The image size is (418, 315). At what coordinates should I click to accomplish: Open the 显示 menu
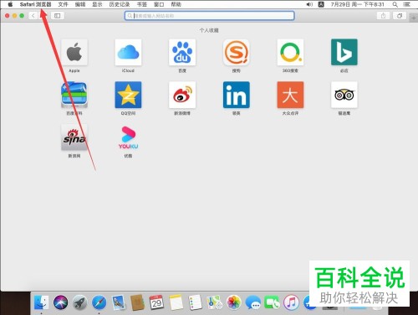pos(97,4)
